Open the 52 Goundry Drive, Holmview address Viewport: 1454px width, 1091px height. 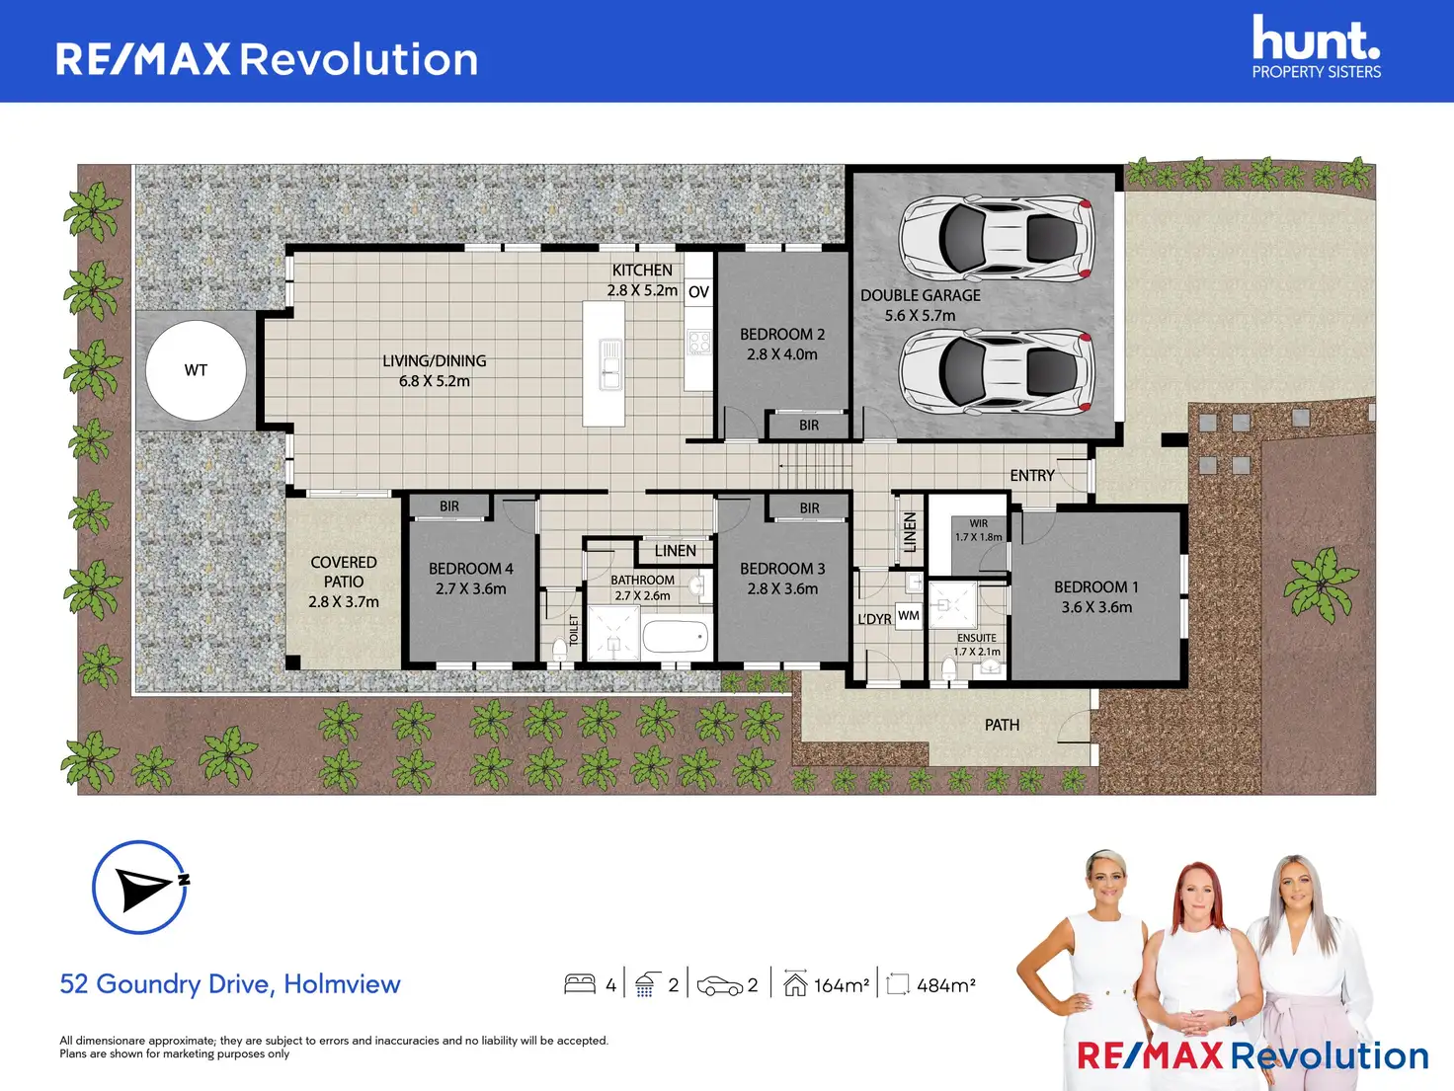pos(230,984)
